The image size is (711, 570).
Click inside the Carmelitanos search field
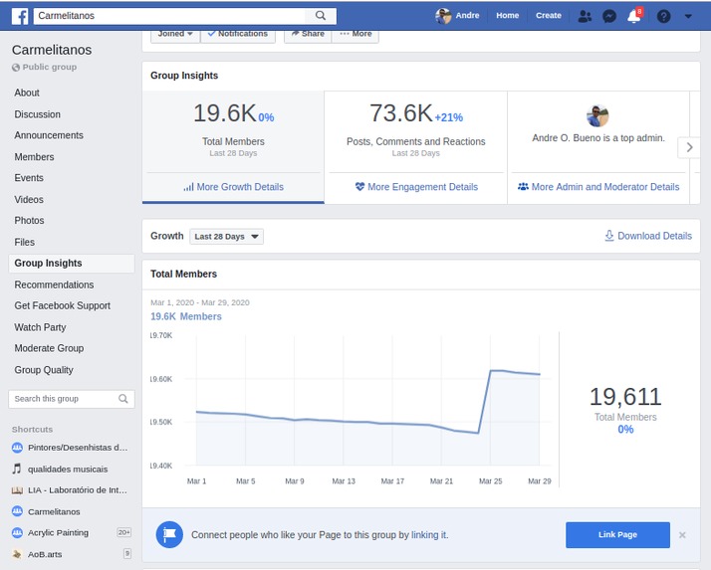click(x=170, y=15)
